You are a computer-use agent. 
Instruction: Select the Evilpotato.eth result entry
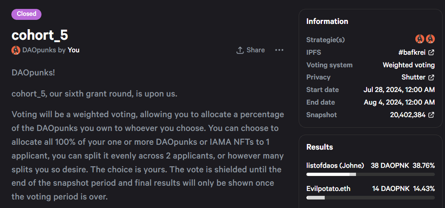(371, 193)
